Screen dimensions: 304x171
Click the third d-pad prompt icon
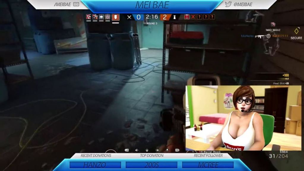click(157, 150)
